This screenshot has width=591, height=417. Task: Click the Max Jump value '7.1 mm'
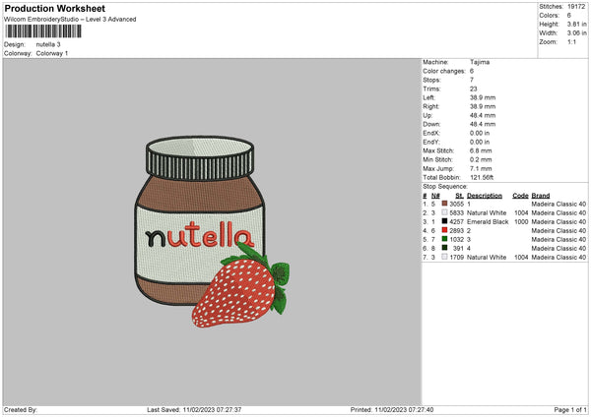click(x=481, y=168)
